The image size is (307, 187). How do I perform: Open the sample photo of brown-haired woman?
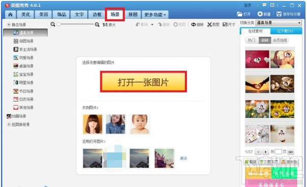click(93, 124)
